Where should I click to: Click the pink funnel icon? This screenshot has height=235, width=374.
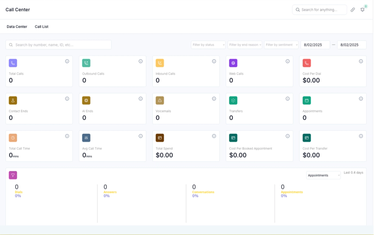13,175
